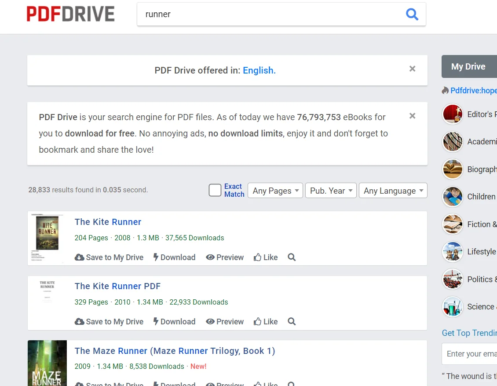Open Editor's Picks category icon
Image resolution: width=497 pixels, height=386 pixels.
click(453, 114)
